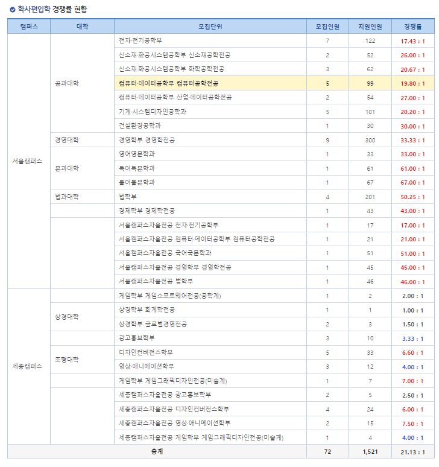Image resolution: width=439 pixels, height=467 pixels.
Task: Click the 학사편입학 경쟁률 현황 heading
Action: [x=52, y=9]
